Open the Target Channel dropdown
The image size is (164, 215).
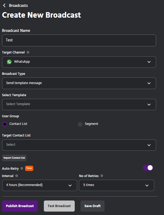click(79, 62)
